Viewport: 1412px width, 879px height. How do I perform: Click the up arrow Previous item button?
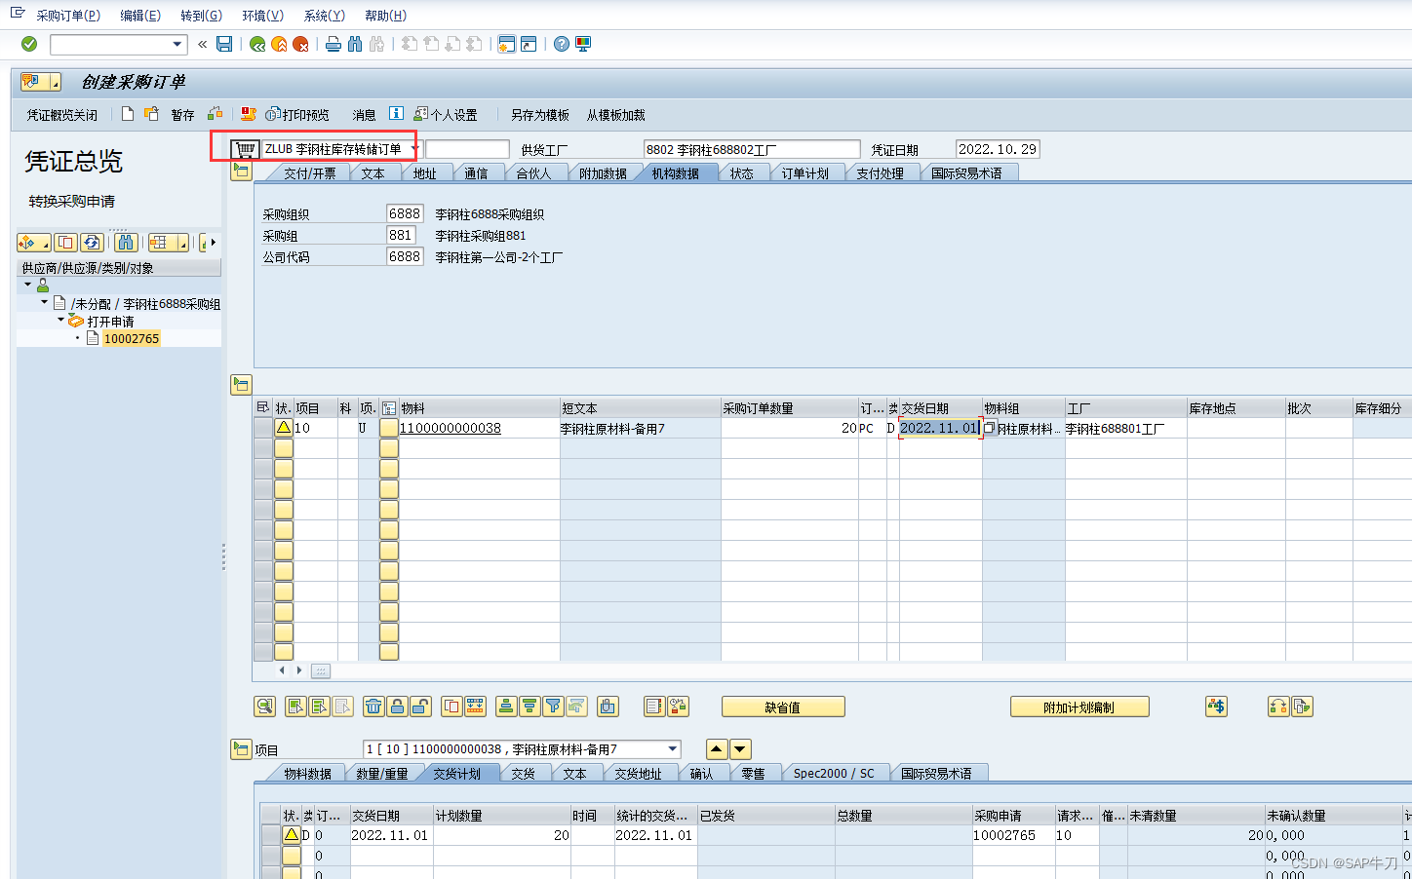tap(717, 749)
